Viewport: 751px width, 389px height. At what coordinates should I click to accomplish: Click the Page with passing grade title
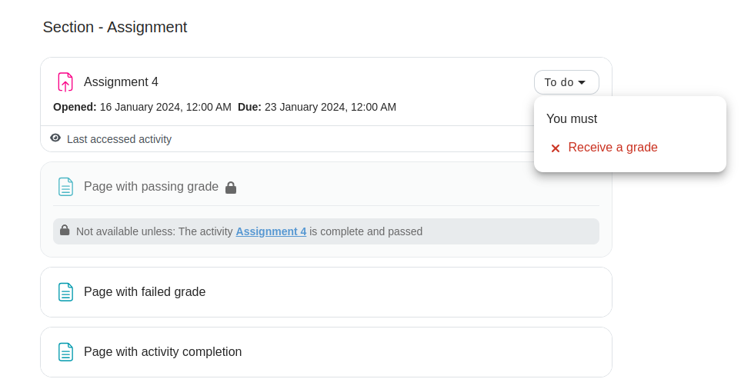pos(151,187)
